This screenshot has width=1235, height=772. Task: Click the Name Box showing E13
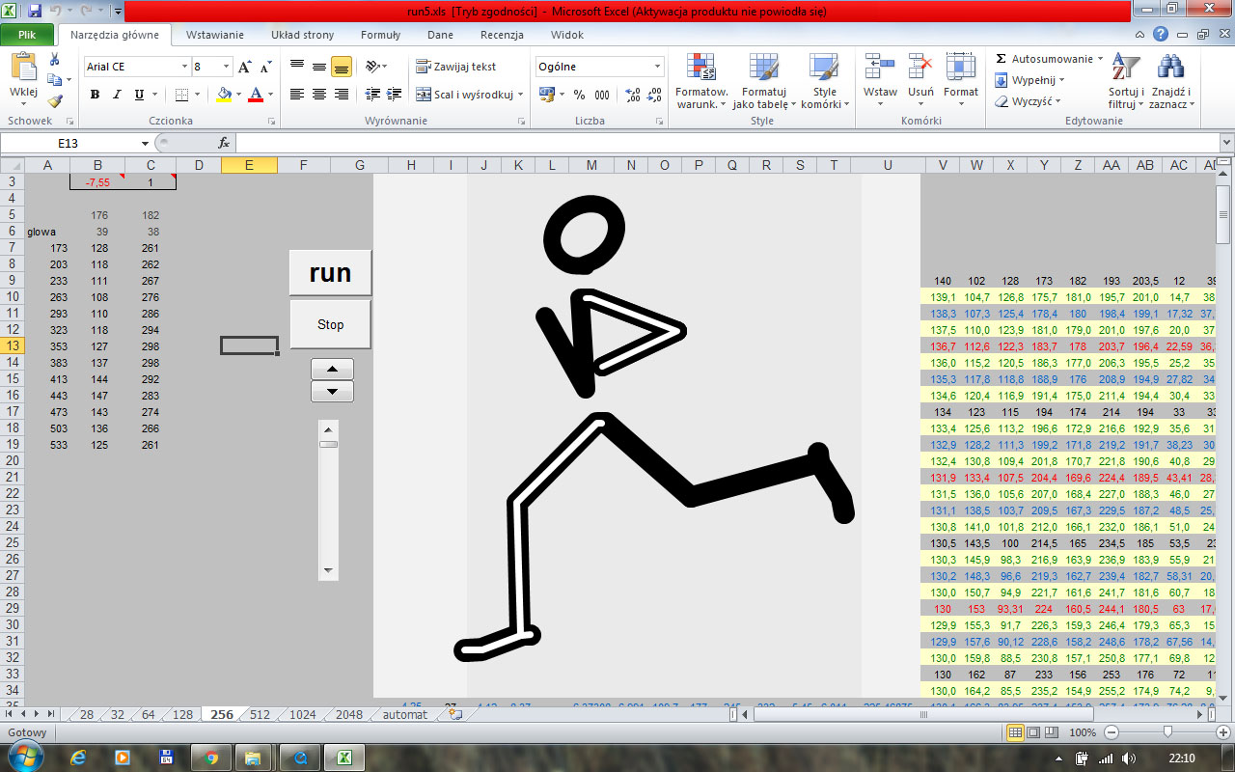click(68, 143)
